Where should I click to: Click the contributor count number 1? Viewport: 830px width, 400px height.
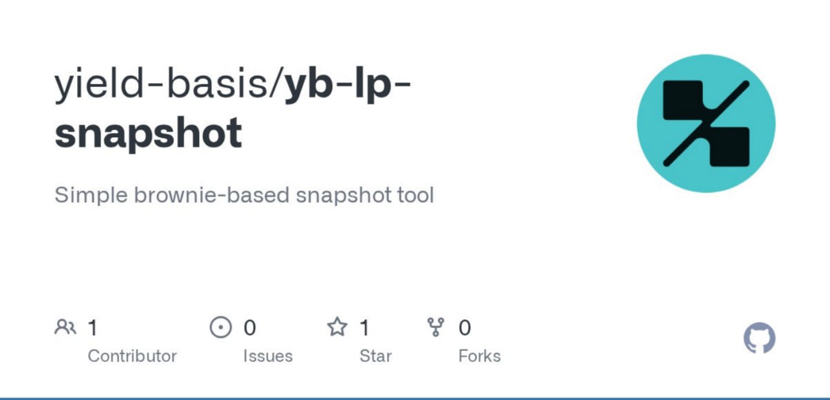pos(93,328)
